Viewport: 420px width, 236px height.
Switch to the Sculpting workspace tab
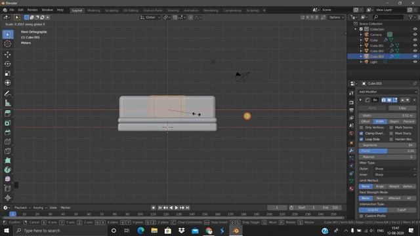pyautogui.click(x=112, y=10)
